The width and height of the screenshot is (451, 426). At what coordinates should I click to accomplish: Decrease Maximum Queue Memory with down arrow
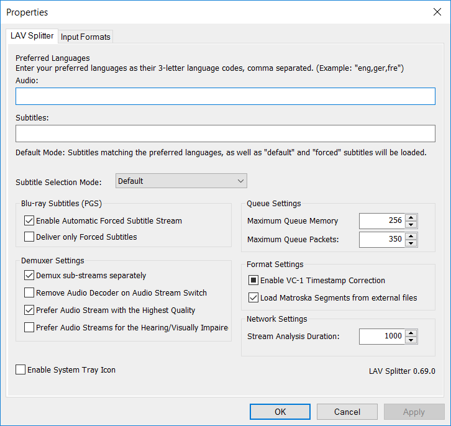point(411,224)
